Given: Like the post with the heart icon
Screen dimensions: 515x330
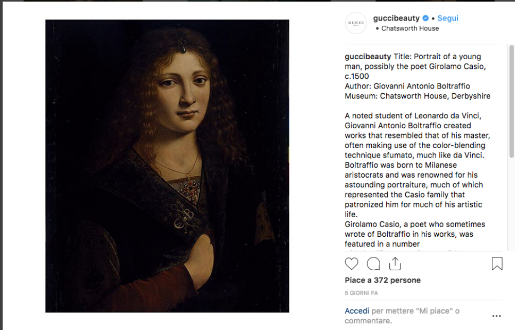Looking at the screenshot, I should (351, 264).
